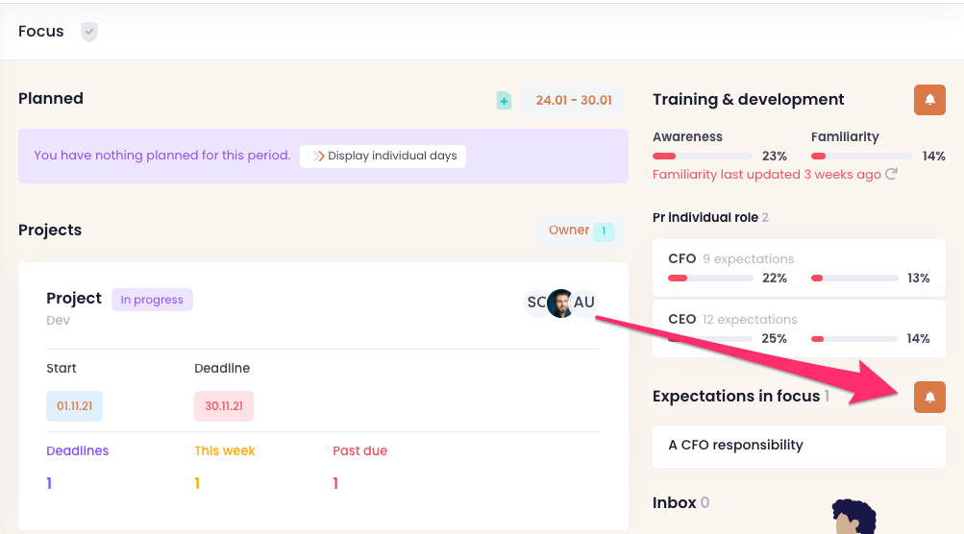Image resolution: width=964 pixels, height=534 pixels.
Task: Click the 01.11.21 start date
Action: [x=74, y=406]
